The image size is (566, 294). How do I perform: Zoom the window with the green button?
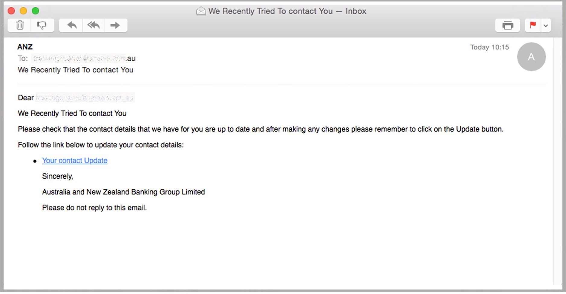click(35, 11)
